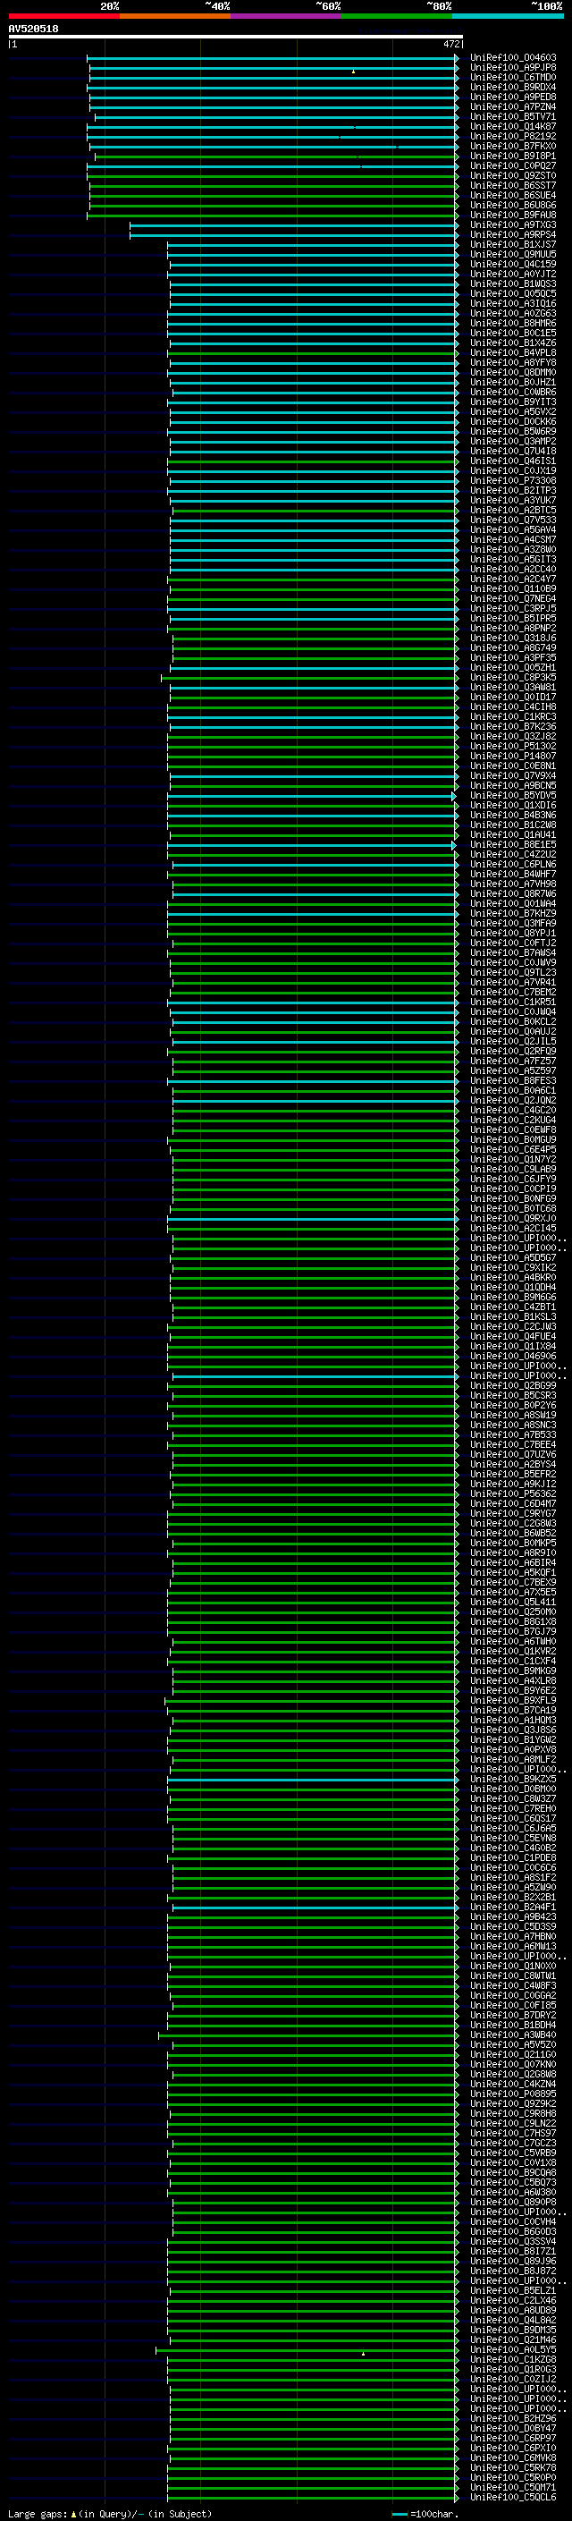Open hit UniRef100_Q04603
This screenshot has width=572, height=2521.
pos(513,58)
